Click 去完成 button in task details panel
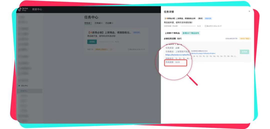Screen dimensions: 270x129 tap(244, 52)
